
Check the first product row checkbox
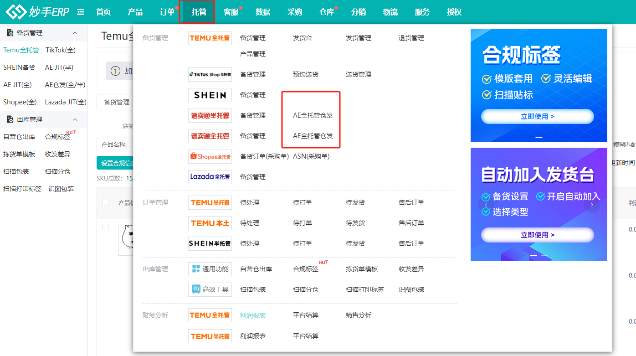105,227
